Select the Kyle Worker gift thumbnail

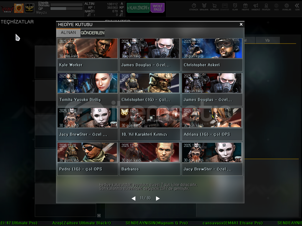[87, 49]
